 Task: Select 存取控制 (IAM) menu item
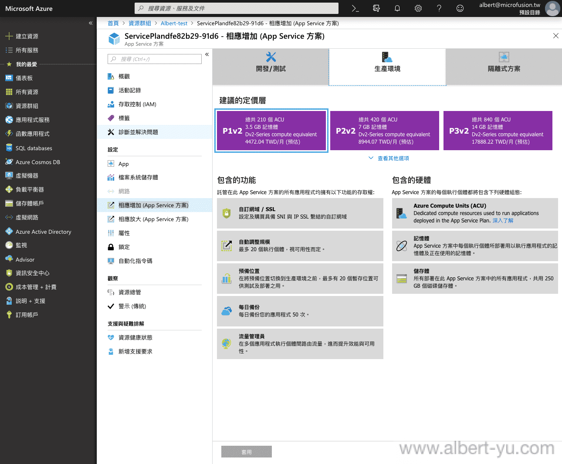(155, 104)
